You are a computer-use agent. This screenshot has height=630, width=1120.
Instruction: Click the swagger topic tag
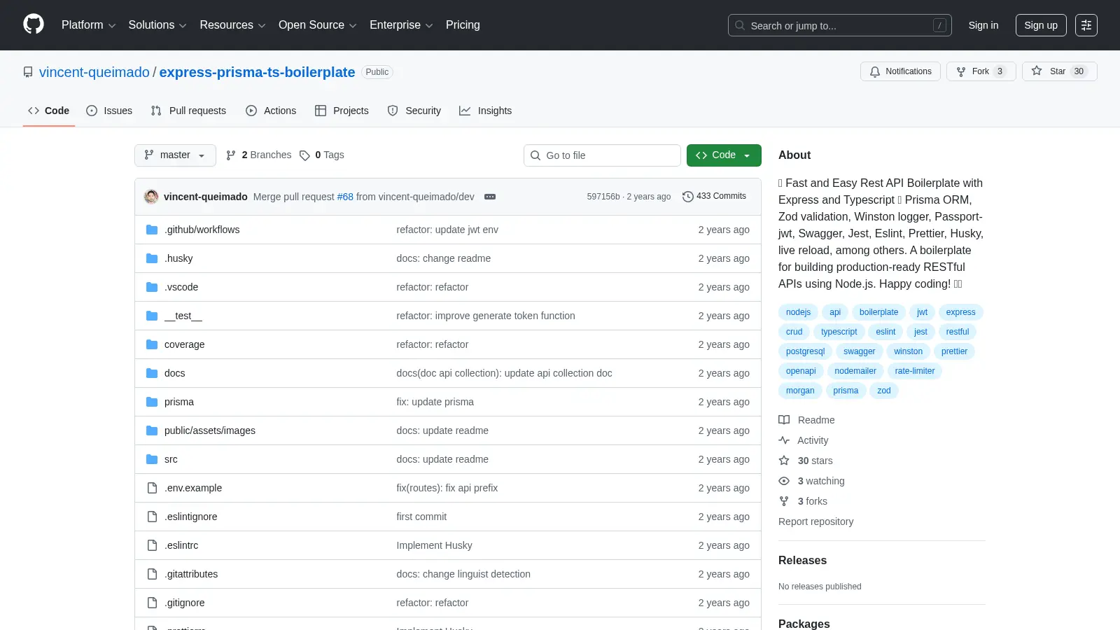tap(859, 351)
